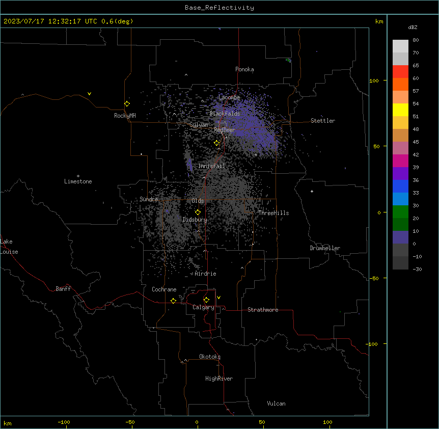Click the yellow diamond marker under Cochrane
This screenshot has width=439, height=429.
click(173, 301)
